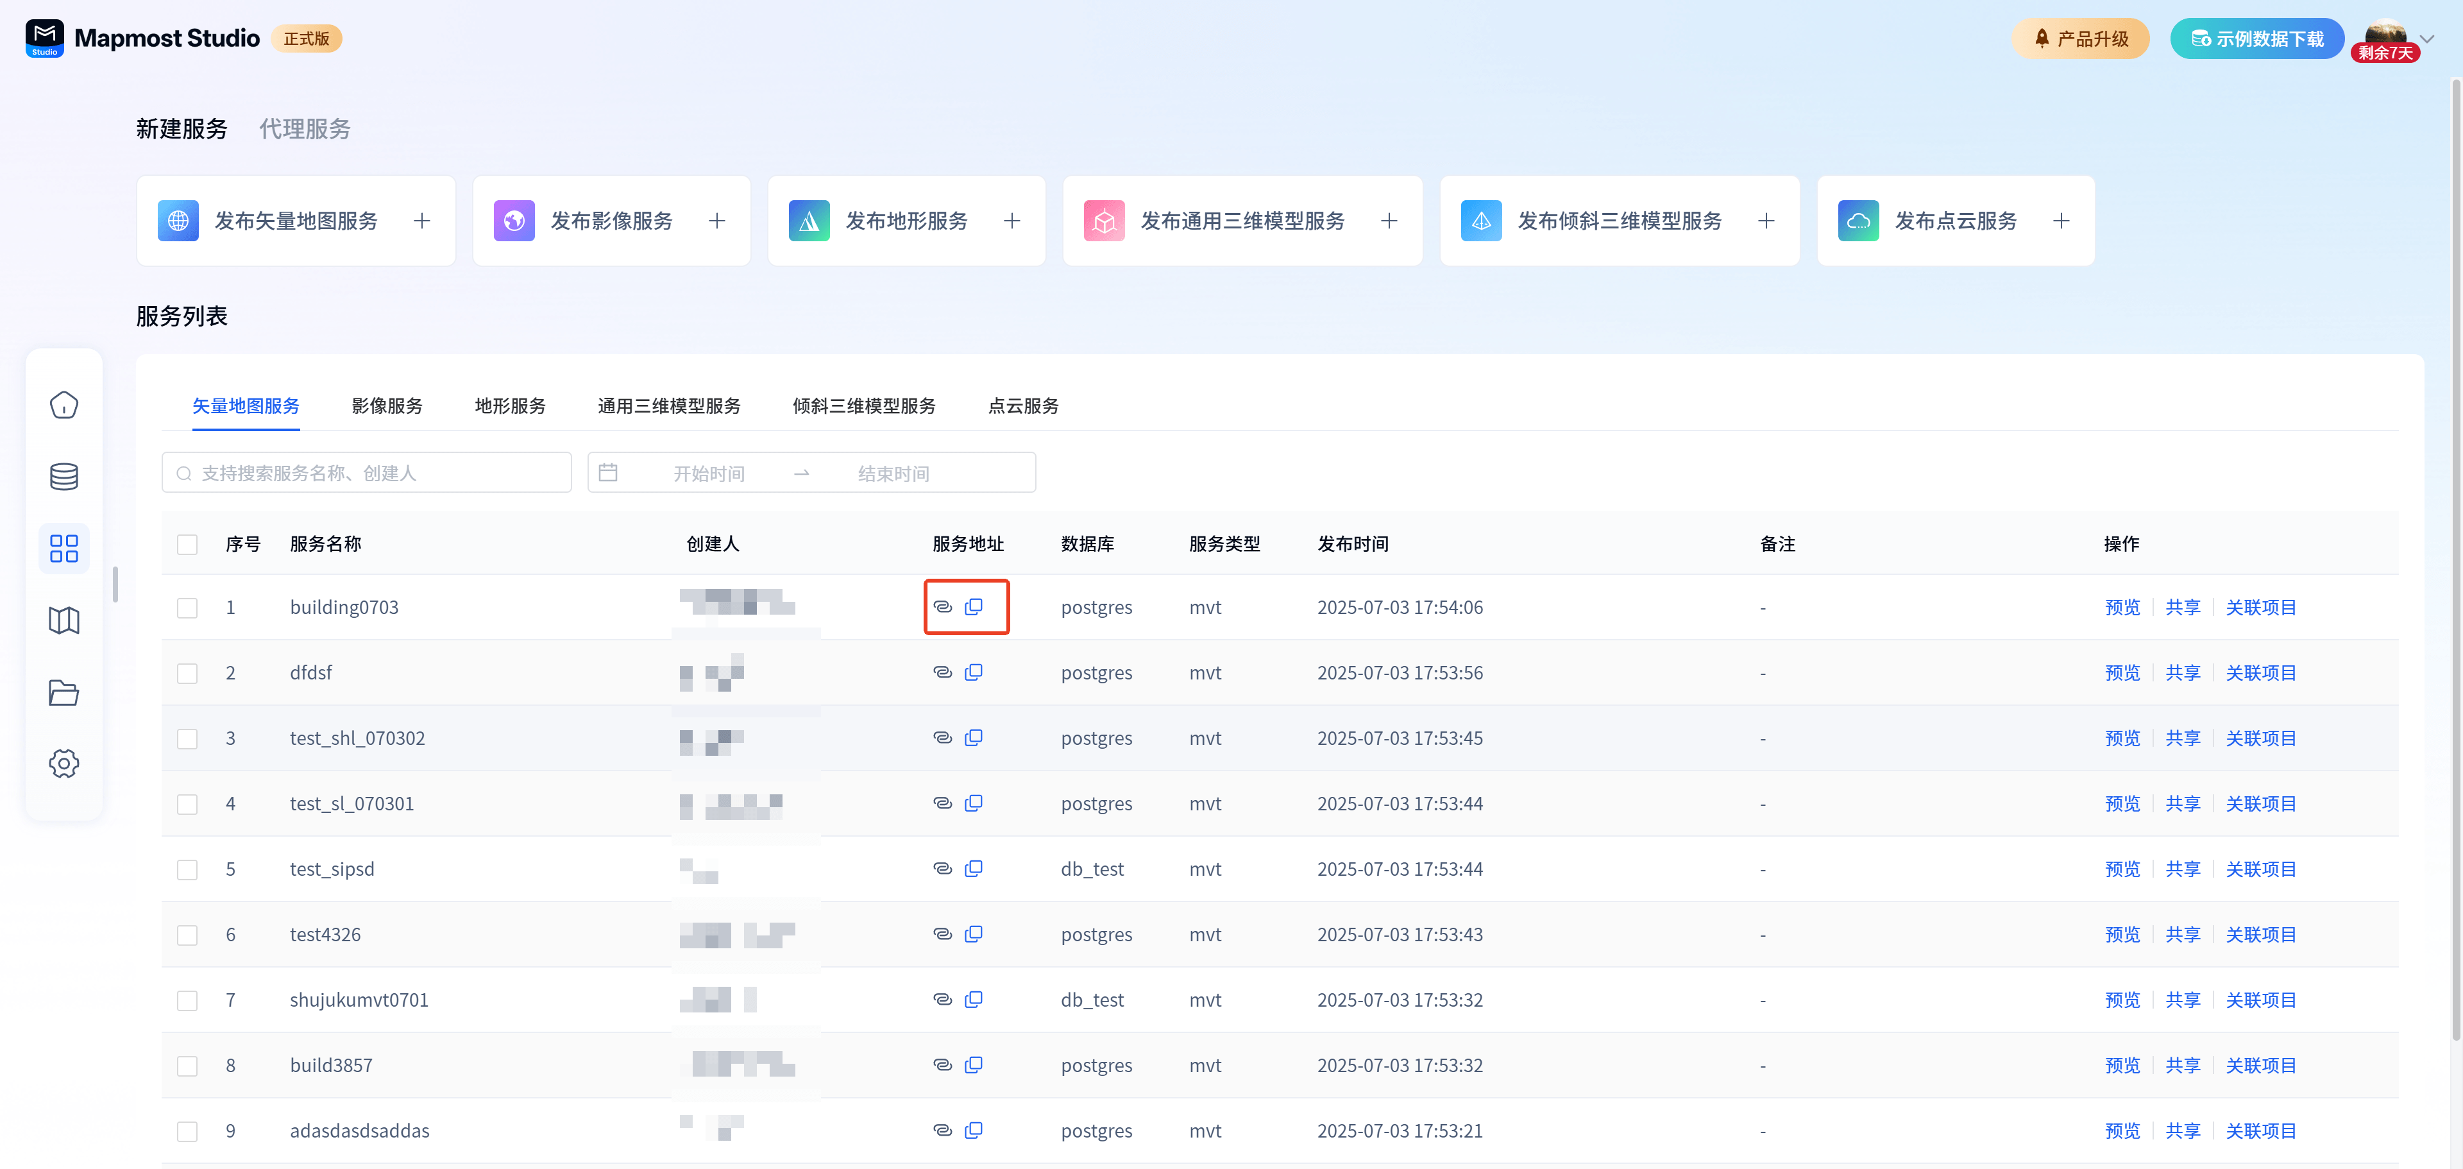The height and width of the screenshot is (1169, 2463).
Task: Expand the user avatar dropdown arrow
Action: (x=2426, y=39)
